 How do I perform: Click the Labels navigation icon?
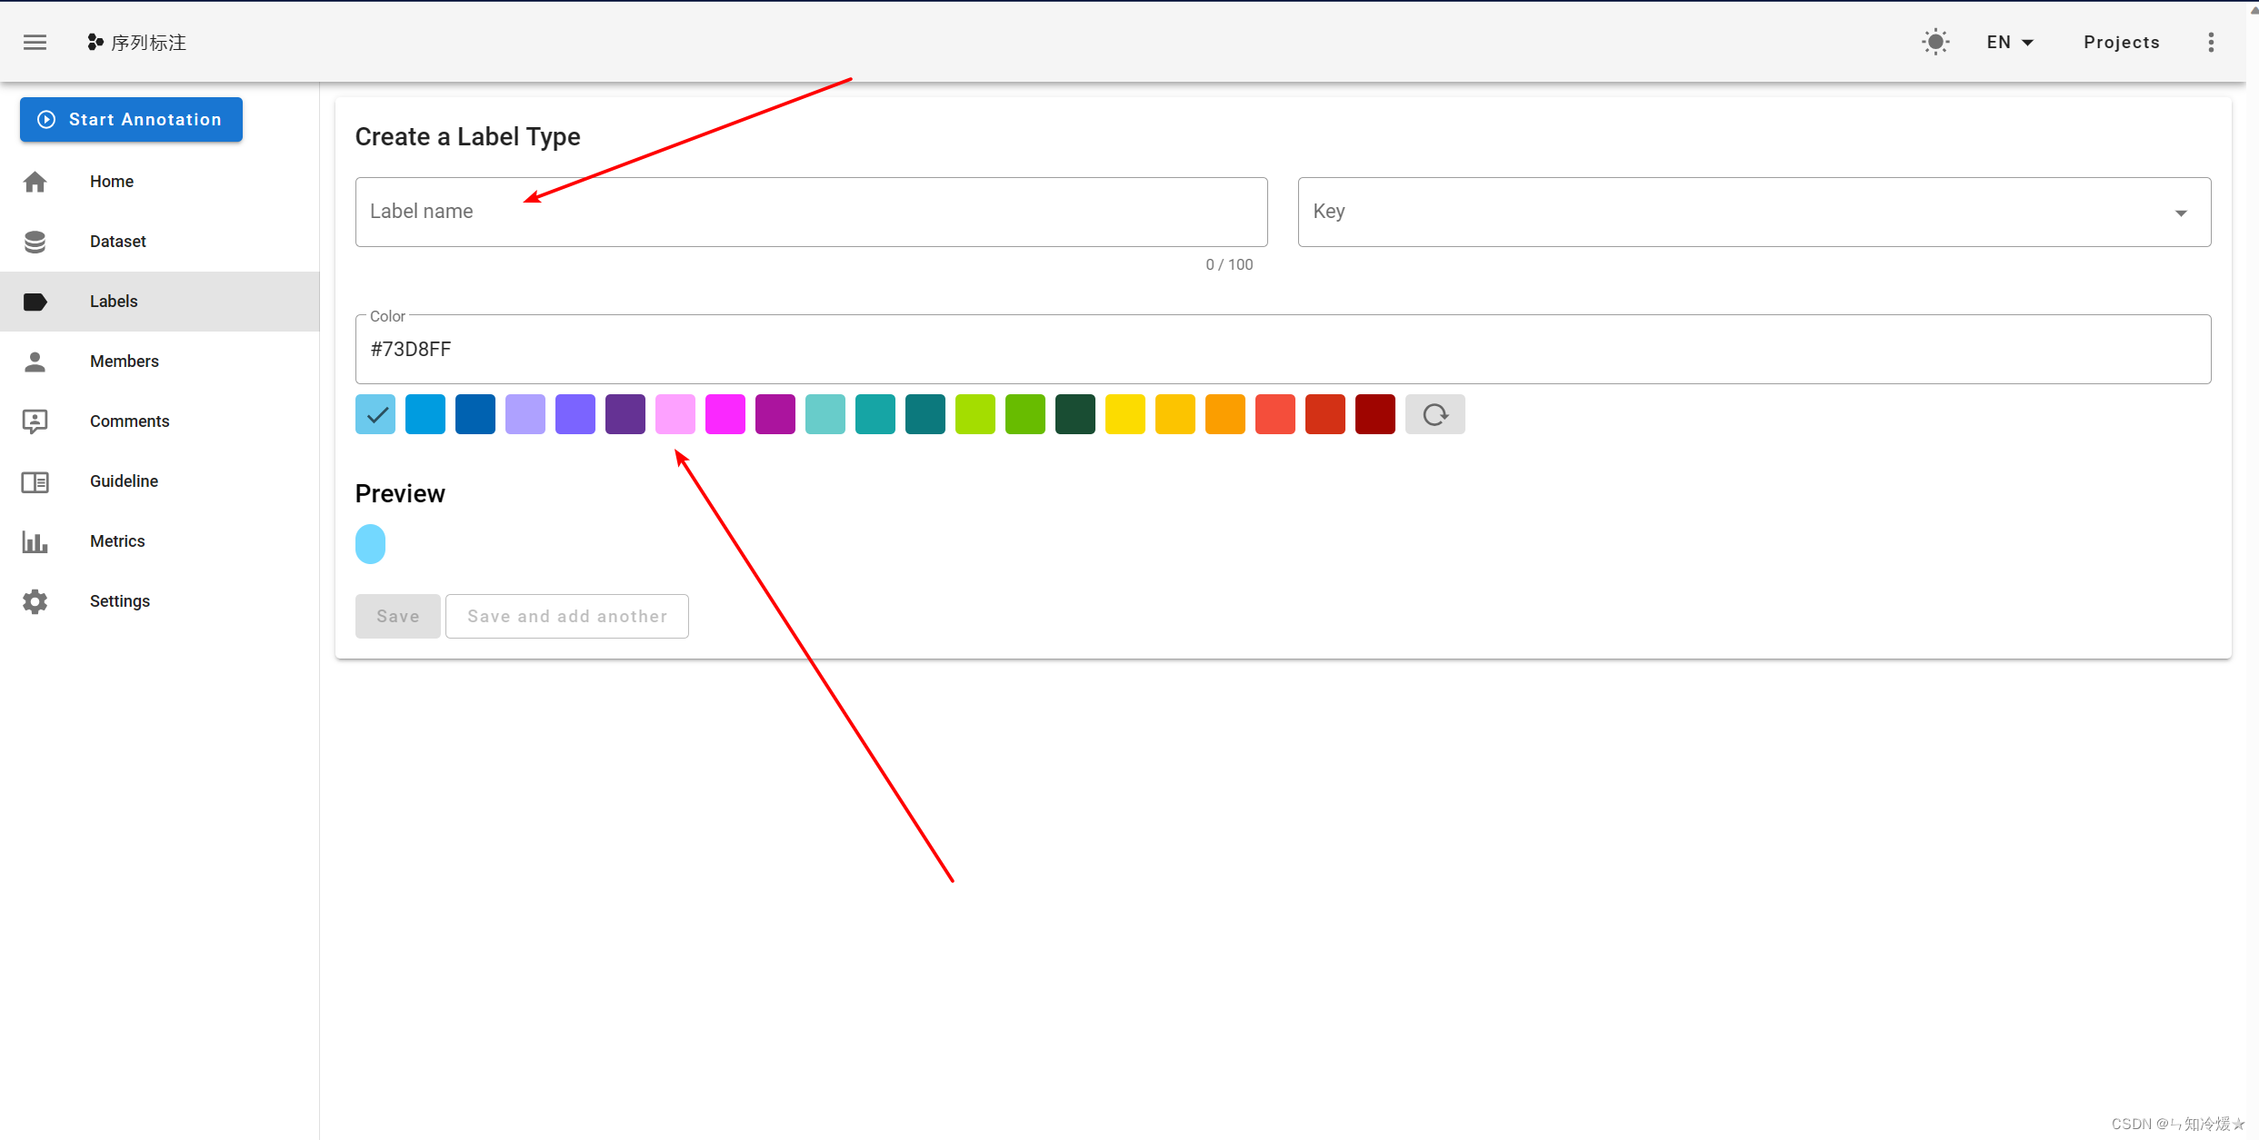(x=35, y=301)
